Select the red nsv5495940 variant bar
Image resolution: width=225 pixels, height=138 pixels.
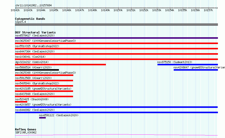coord(44,86)
